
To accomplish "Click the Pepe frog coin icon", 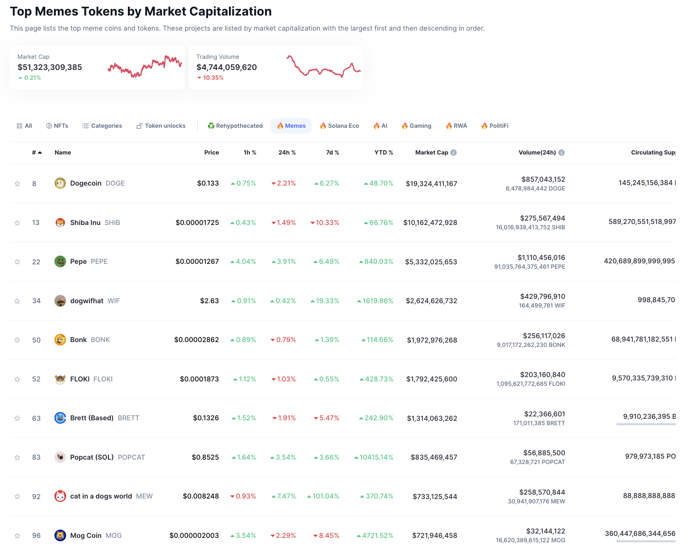I will pyautogui.click(x=60, y=261).
